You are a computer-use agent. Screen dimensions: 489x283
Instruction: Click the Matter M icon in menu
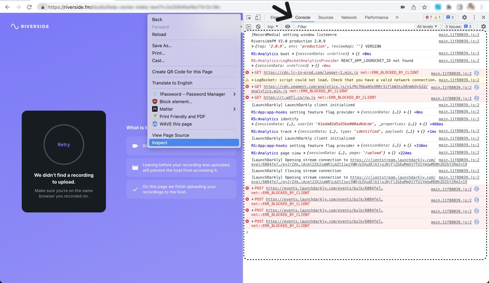tap(155, 109)
